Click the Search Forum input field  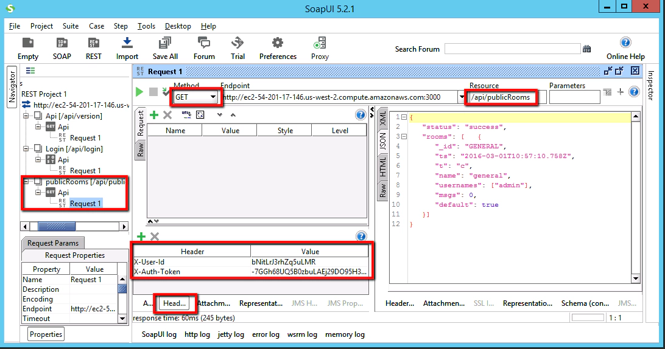pyautogui.click(x=512, y=49)
